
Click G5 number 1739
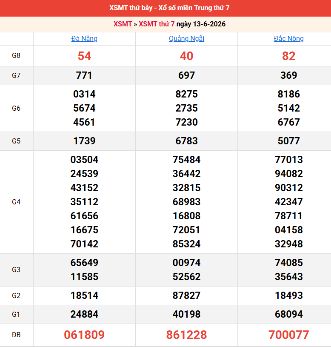84,141
